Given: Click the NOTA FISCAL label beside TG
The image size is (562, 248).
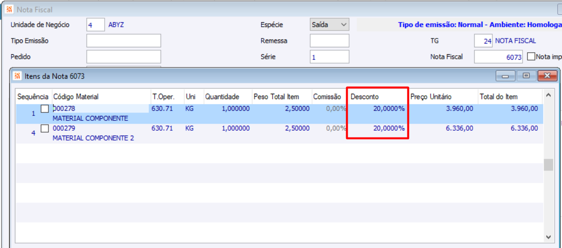Looking at the screenshot, I should tap(516, 41).
